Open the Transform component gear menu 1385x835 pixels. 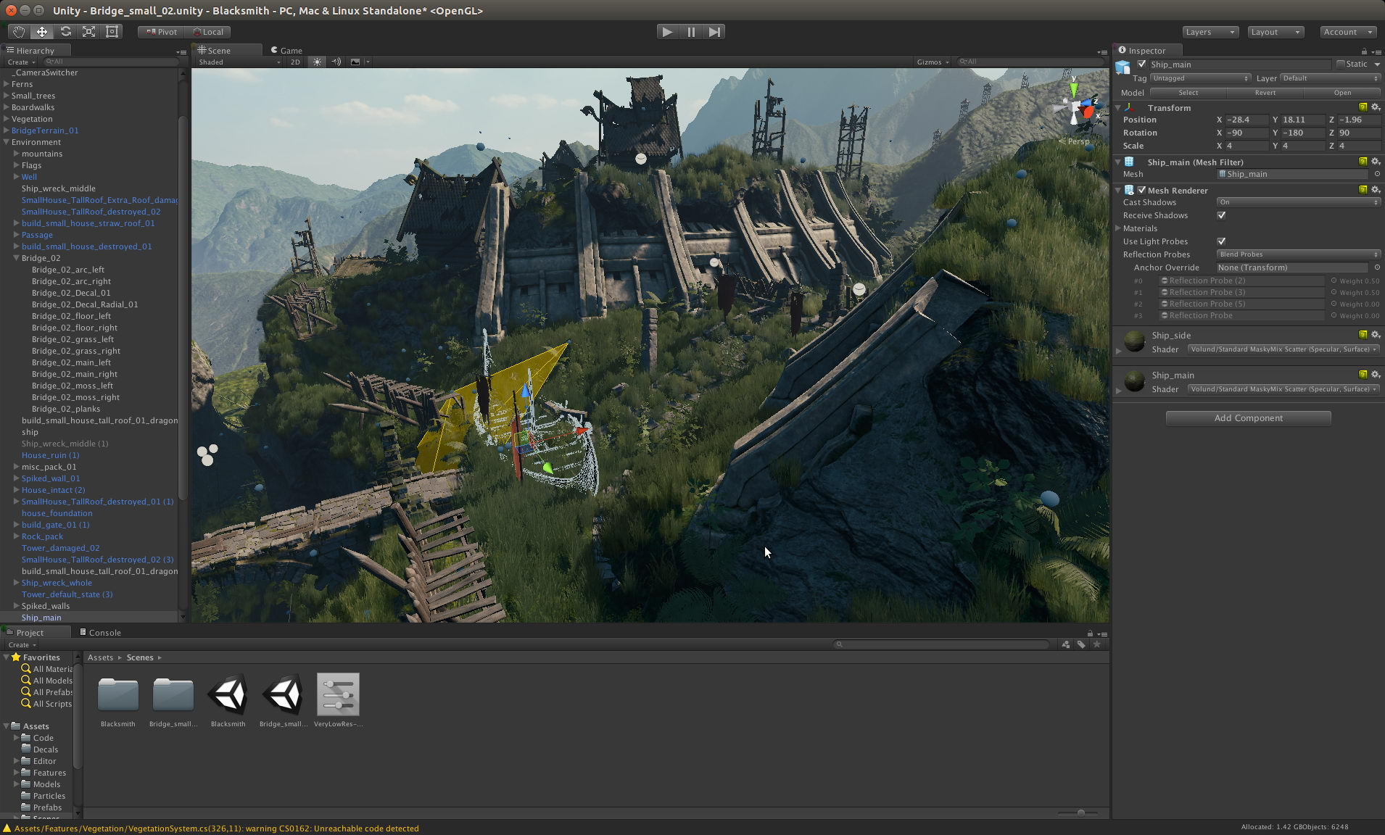1376,107
